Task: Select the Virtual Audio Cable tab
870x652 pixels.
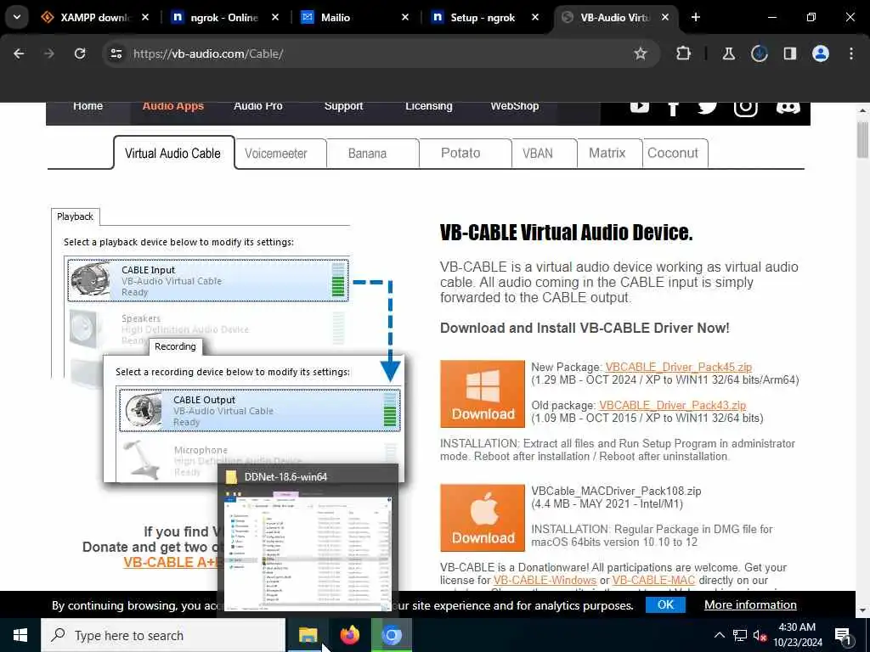Action: click(x=172, y=153)
